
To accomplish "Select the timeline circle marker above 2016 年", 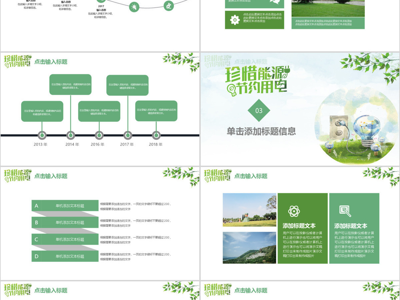I will point(99,135).
